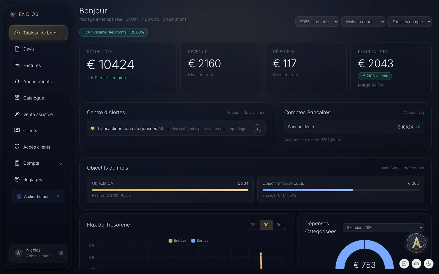This screenshot has height=274, width=439.
Task: Click the clock history floating button
Action: coord(428,264)
